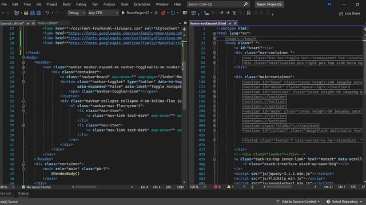Click the New Item toolbar icon

pos(17,13)
